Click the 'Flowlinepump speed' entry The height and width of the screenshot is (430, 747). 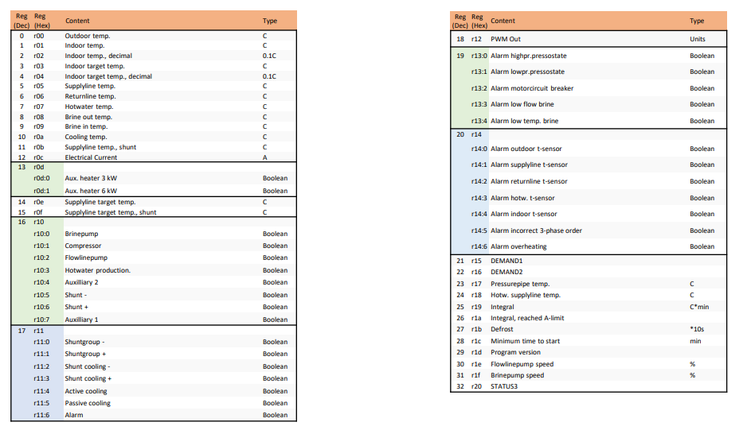pyautogui.click(x=522, y=364)
